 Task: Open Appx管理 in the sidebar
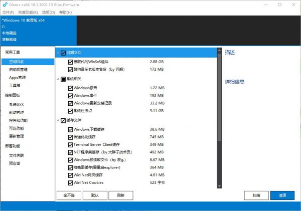point(17,78)
